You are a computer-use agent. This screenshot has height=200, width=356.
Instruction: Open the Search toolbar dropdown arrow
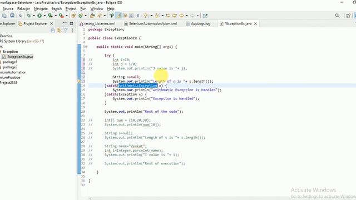(x=105, y=16)
